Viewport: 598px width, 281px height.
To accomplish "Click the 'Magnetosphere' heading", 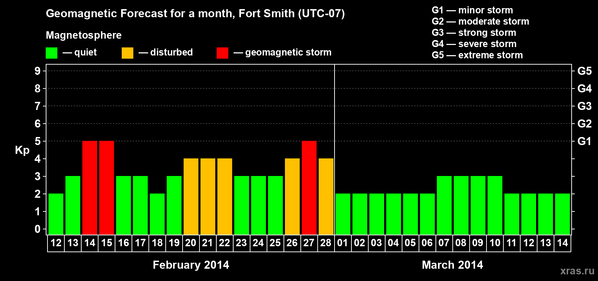I will [x=84, y=35].
